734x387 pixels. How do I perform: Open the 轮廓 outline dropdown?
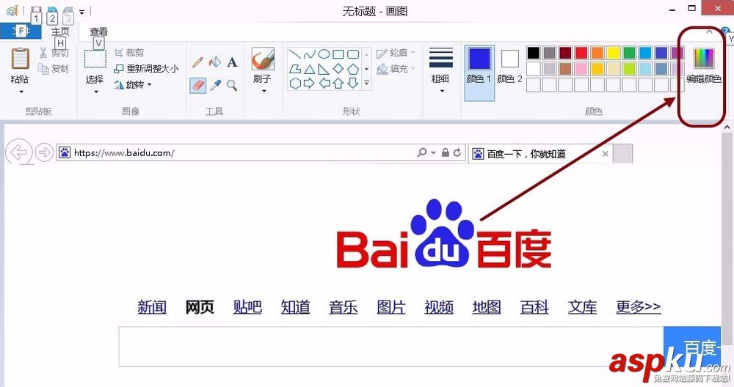tap(396, 53)
